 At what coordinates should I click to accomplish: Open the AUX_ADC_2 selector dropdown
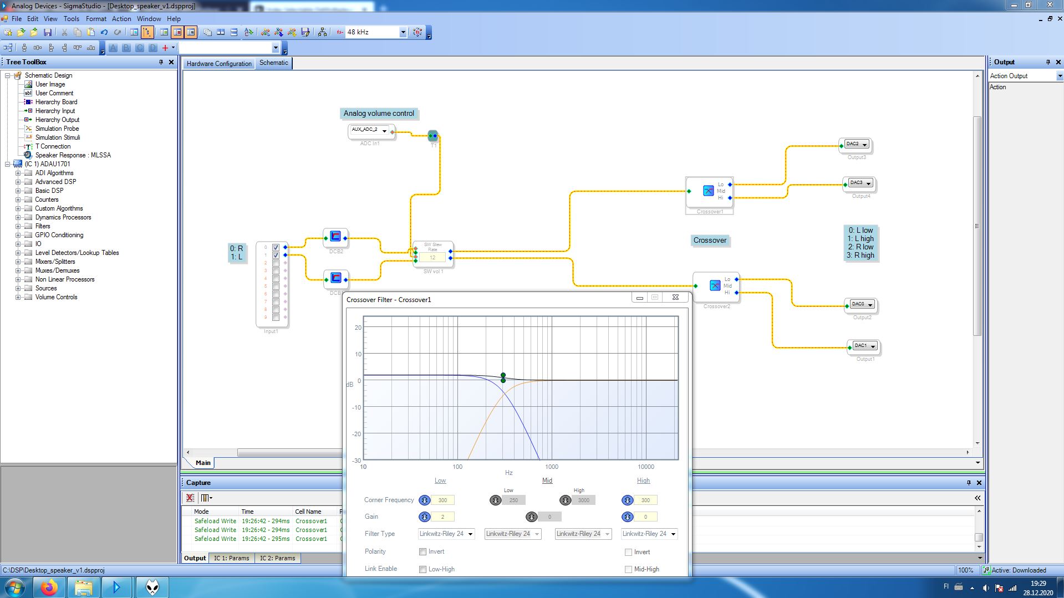coord(384,131)
